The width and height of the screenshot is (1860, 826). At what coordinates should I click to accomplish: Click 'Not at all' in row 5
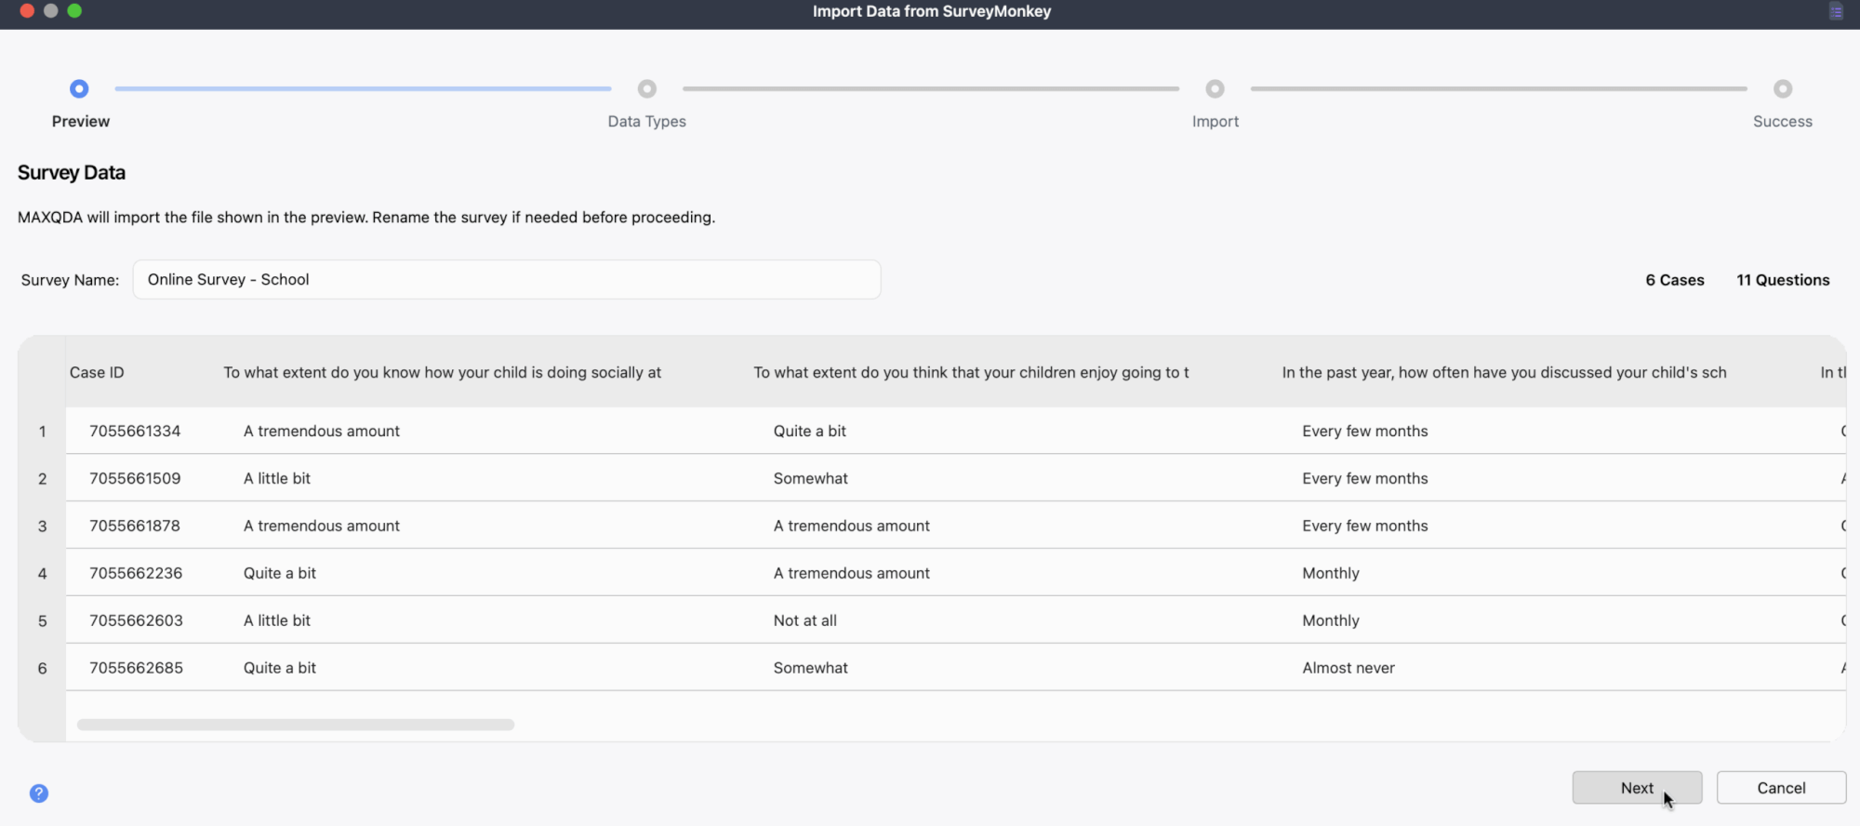(805, 620)
